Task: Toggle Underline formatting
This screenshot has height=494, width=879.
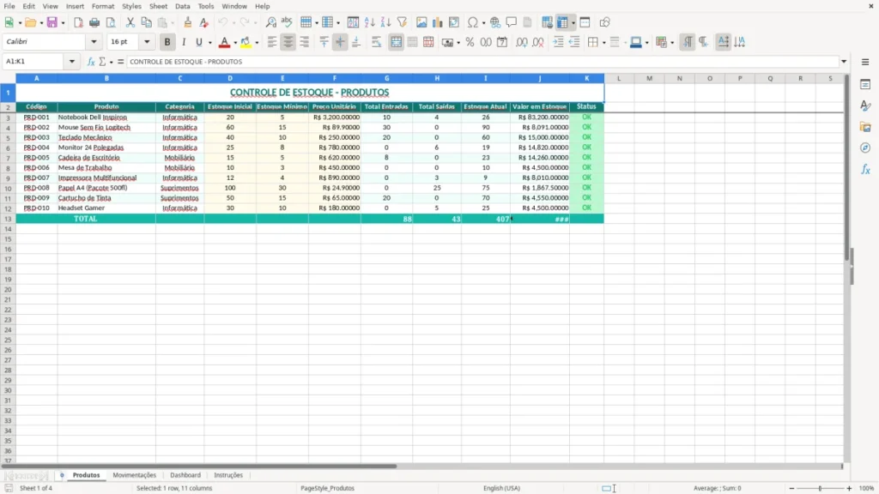Action: [199, 42]
